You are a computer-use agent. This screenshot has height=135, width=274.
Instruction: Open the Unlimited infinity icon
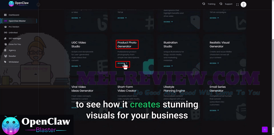(x=5, y=33)
